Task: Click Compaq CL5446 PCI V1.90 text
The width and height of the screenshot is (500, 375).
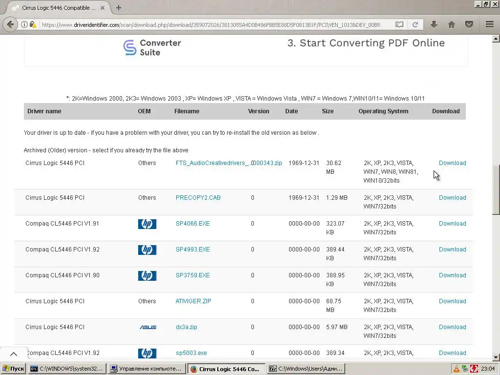Action: (x=62, y=275)
